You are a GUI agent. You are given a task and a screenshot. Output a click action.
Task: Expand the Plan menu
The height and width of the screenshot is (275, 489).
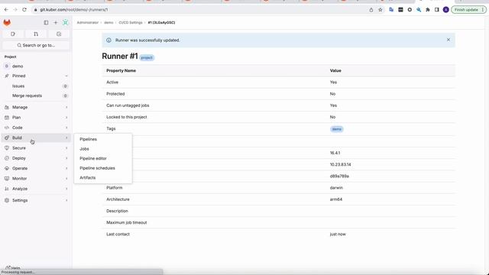click(36, 118)
